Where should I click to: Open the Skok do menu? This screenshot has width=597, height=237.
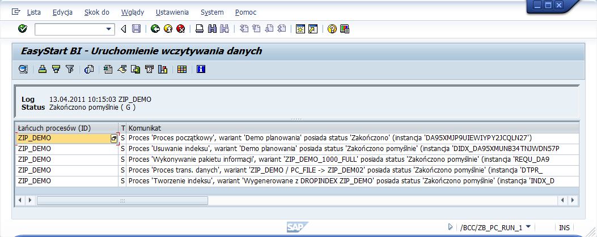pyautogui.click(x=97, y=12)
